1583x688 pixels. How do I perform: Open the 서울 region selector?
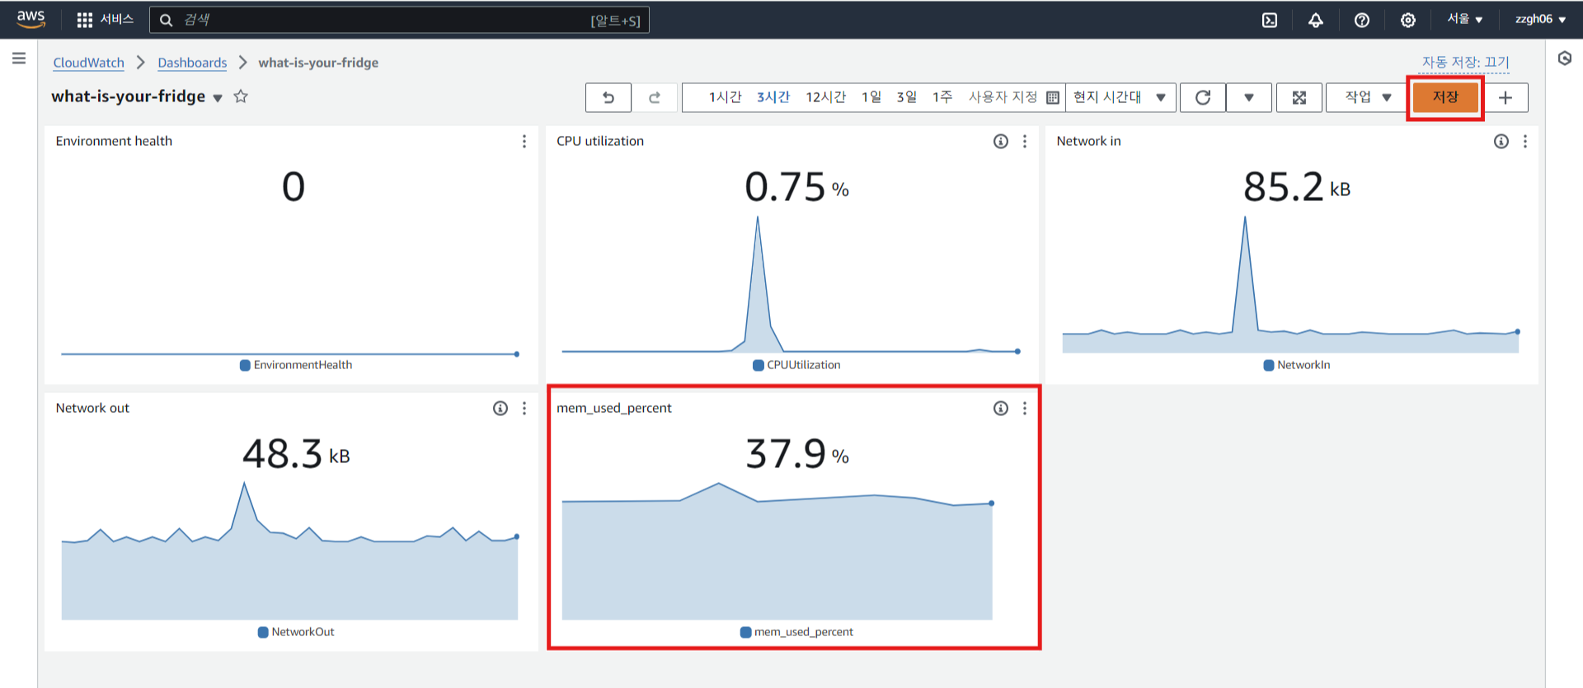[1465, 20]
